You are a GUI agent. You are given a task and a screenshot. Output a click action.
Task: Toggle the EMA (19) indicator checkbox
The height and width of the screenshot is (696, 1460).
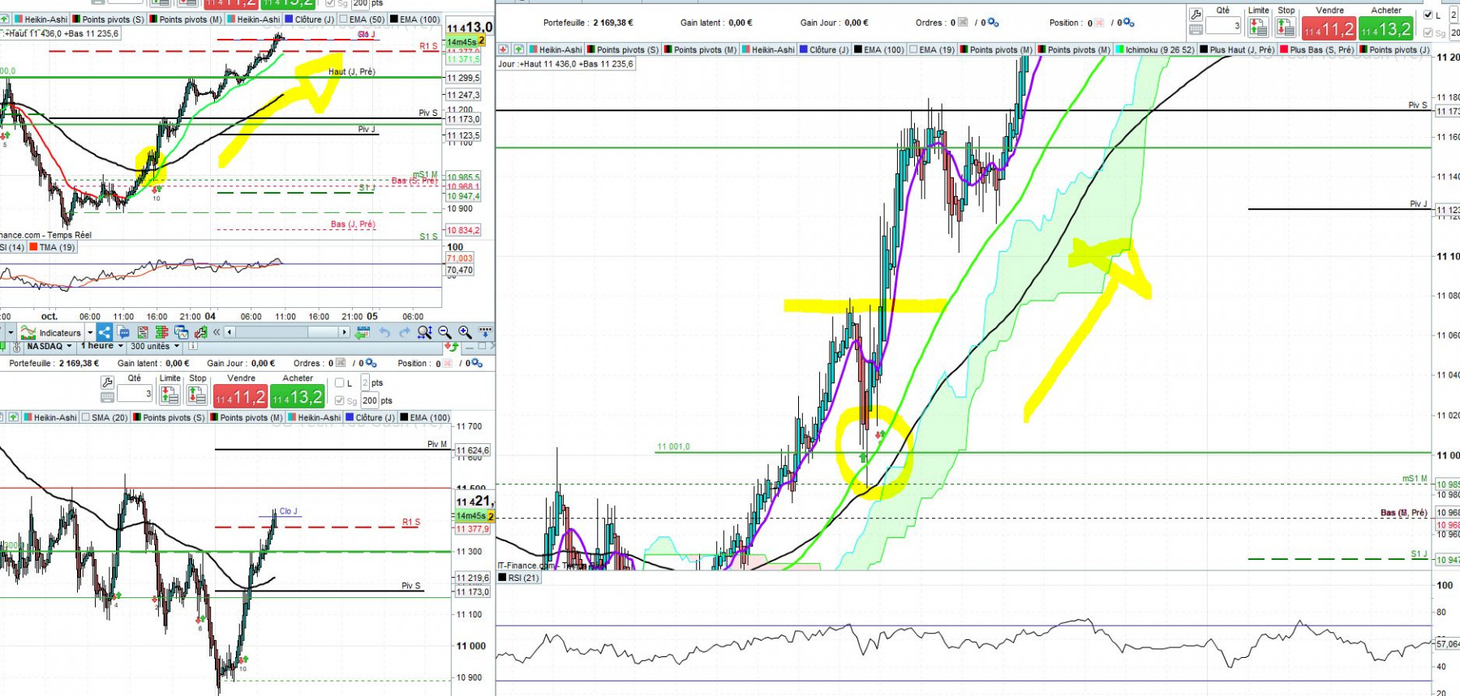[x=914, y=49]
